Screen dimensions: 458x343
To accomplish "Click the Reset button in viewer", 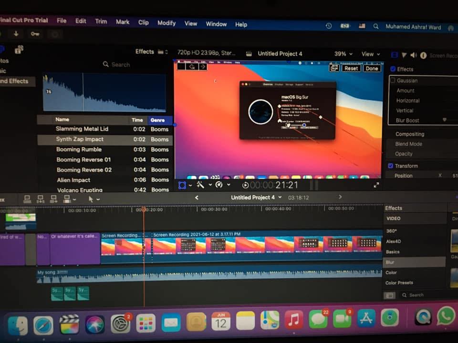I will (351, 68).
